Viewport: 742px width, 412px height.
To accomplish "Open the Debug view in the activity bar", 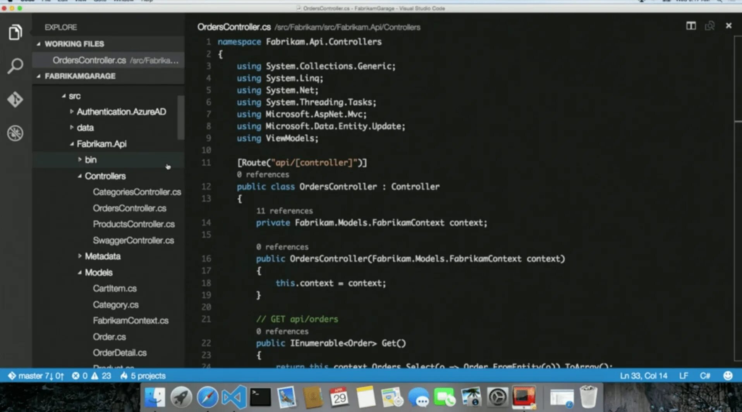I will 15,133.
